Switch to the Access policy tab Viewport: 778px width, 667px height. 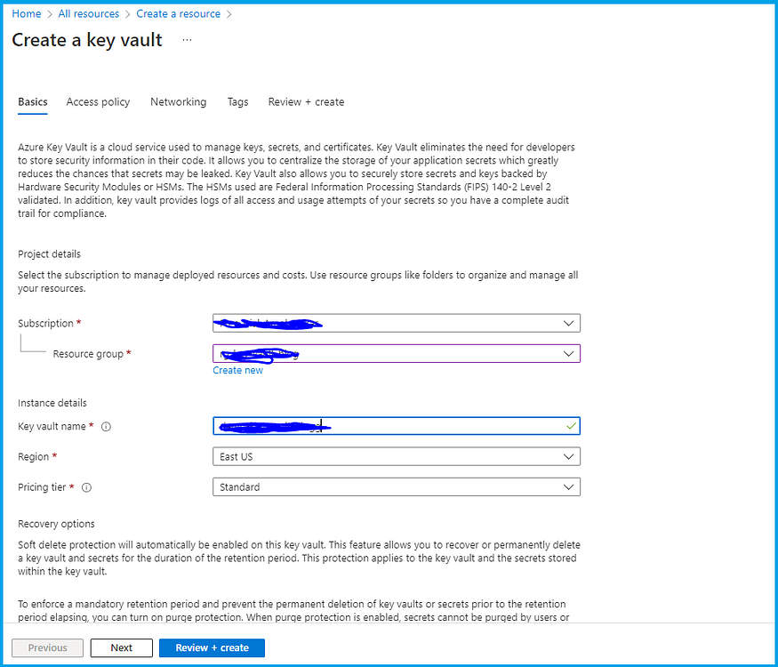click(98, 101)
